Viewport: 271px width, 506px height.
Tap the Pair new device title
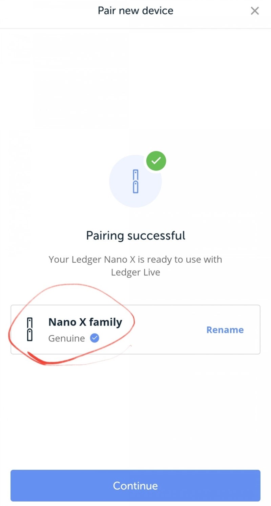tap(135, 11)
